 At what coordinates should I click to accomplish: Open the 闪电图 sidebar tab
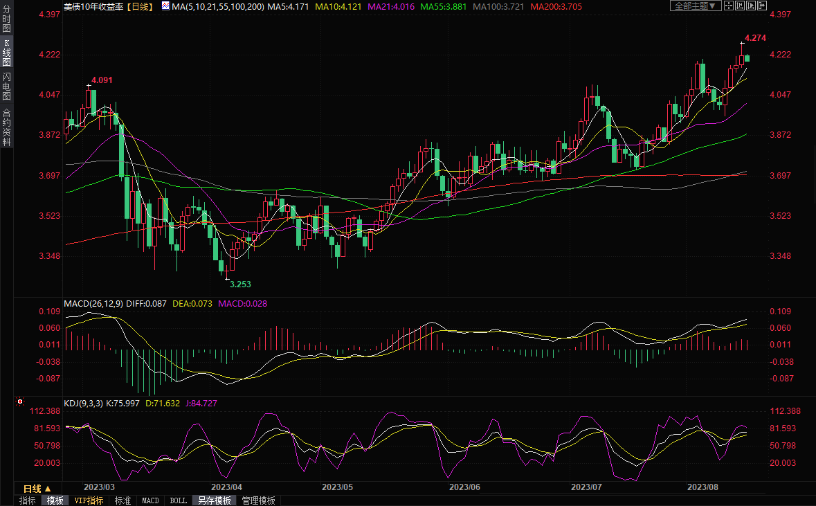tap(6, 86)
